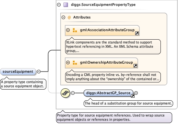Select the sequence compositor icon
The image size is (178, 124).
pos(65,93)
